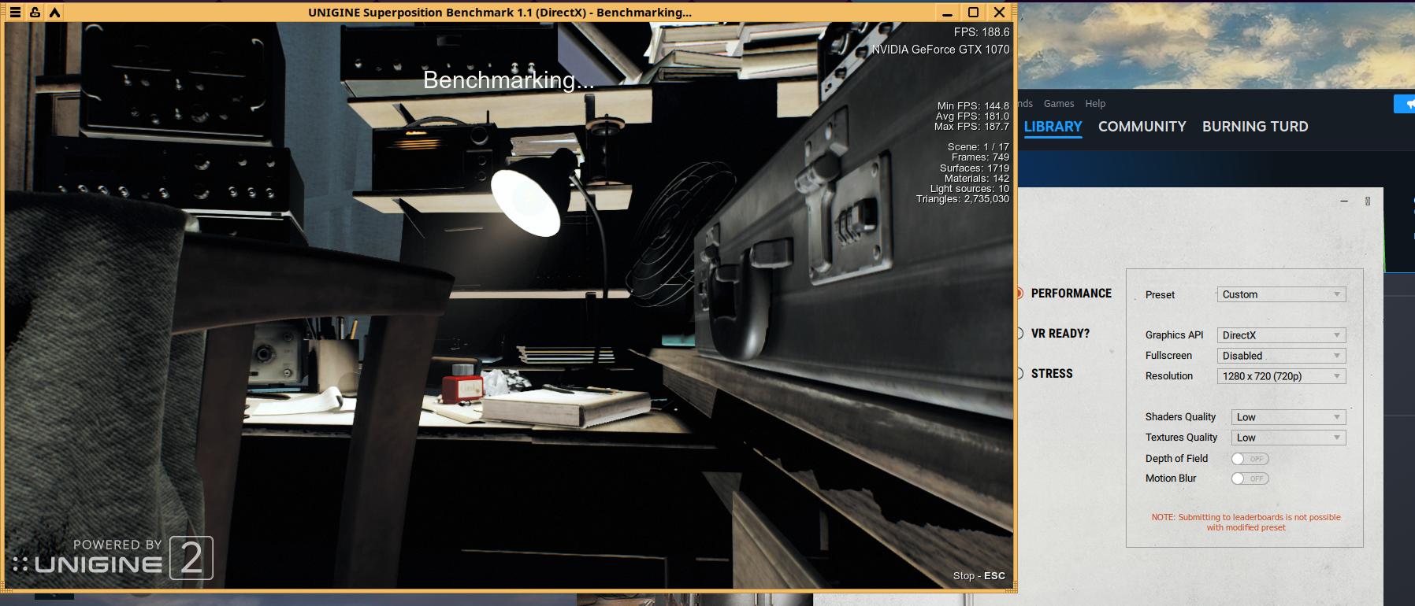
Task: Click the Steam megaphone announcements icon
Action: click(1405, 104)
